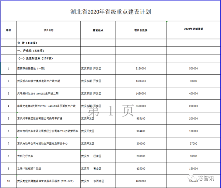The image size is (221, 188).
Task: Click total investment value 4600000
Action: click(x=141, y=181)
